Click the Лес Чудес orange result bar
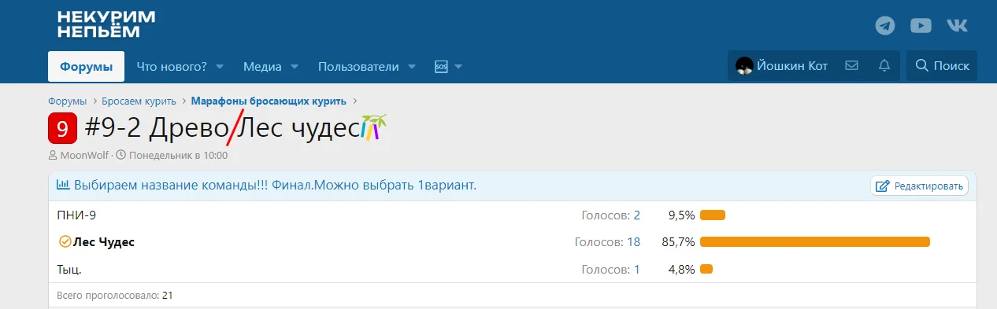The height and width of the screenshot is (309, 997). pyautogui.click(x=815, y=242)
